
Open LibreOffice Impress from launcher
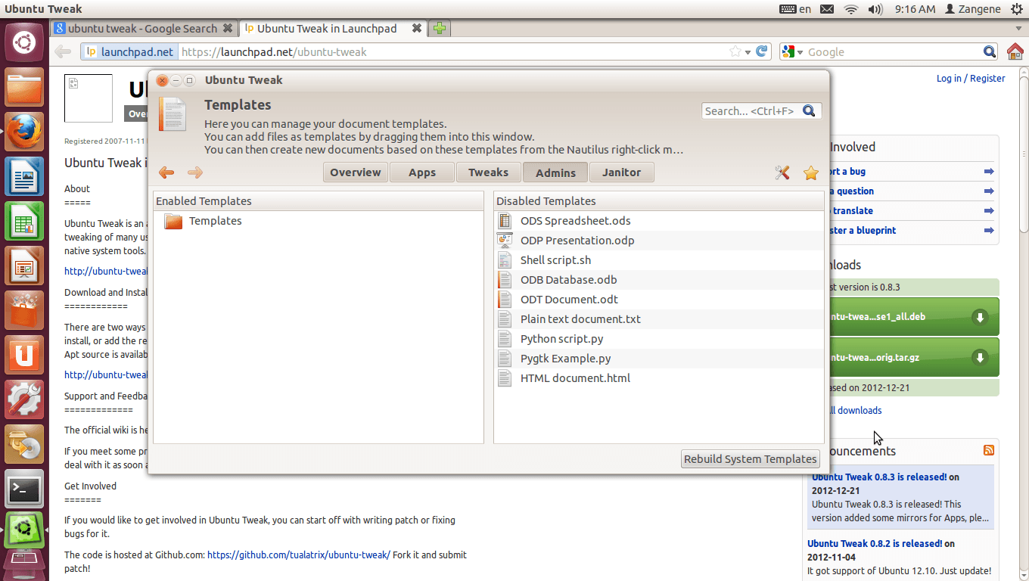click(x=24, y=266)
